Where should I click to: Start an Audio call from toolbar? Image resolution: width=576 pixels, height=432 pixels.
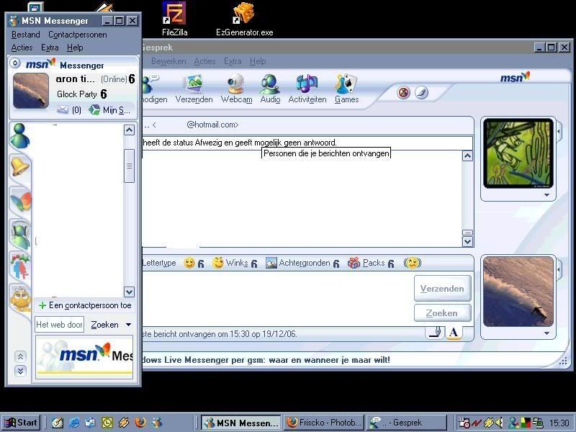270,88
